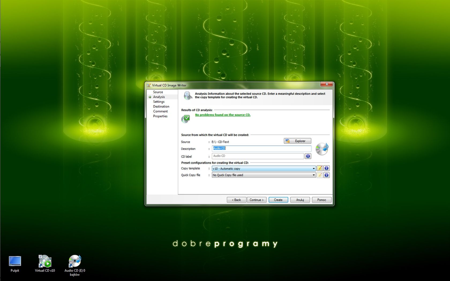The image size is (450, 281).
Task: Go to the Source step
Action: click(158, 92)
